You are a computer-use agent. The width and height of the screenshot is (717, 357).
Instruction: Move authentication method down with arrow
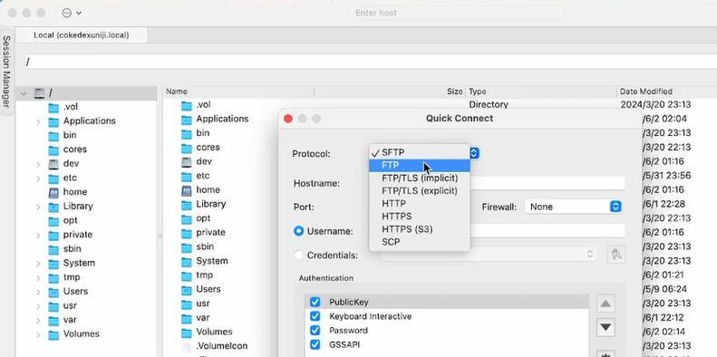(x=606, y=327)
